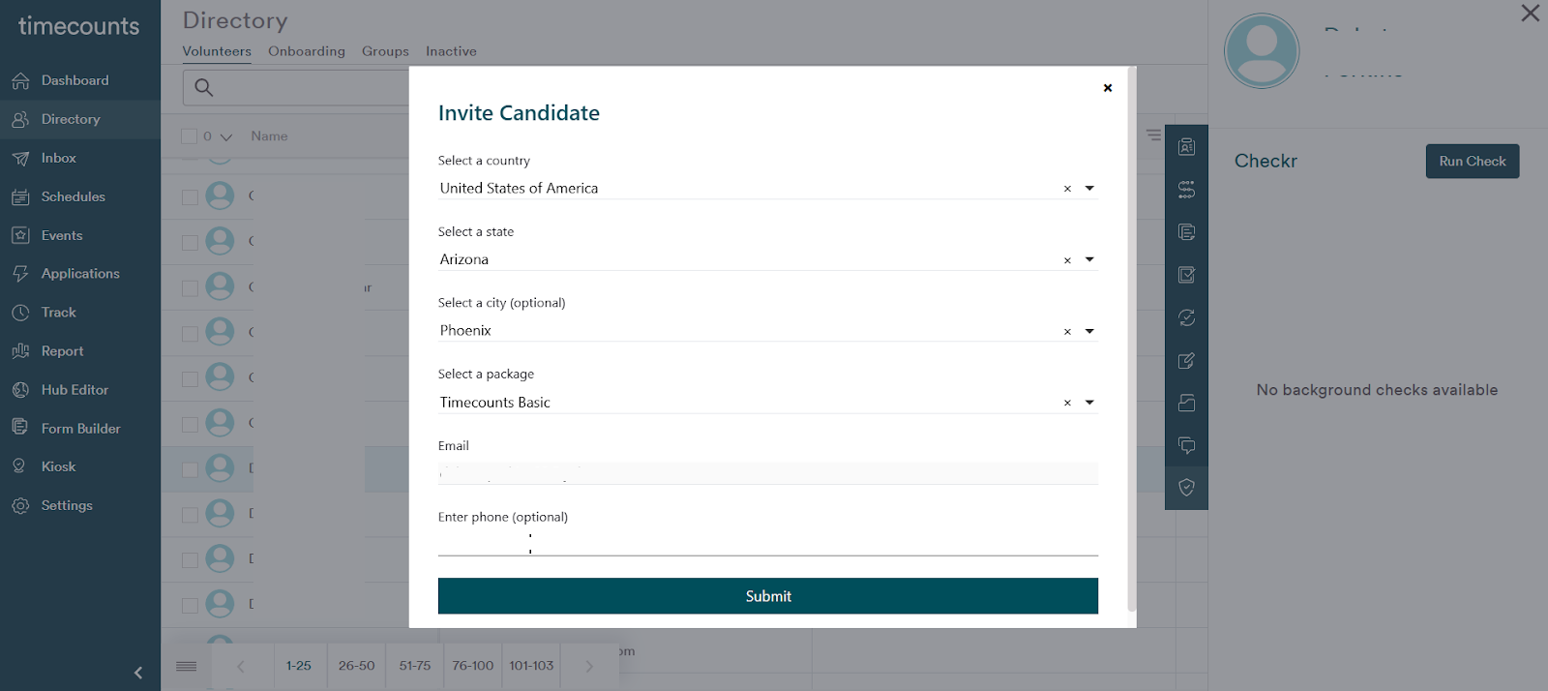
Task: Submit the Invite Candidate form
Action: (x=768, y=596)
